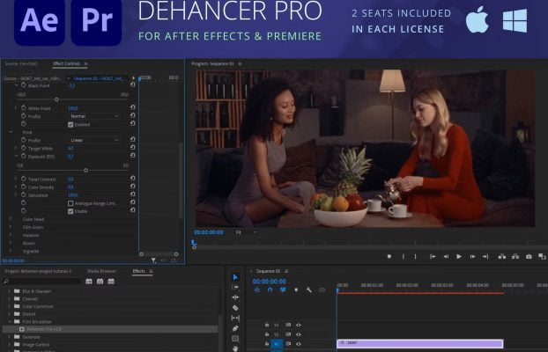Click the filter funnel in Effect Controls
The width and height of the screenshot is (548, 352).
pos(153,260)
